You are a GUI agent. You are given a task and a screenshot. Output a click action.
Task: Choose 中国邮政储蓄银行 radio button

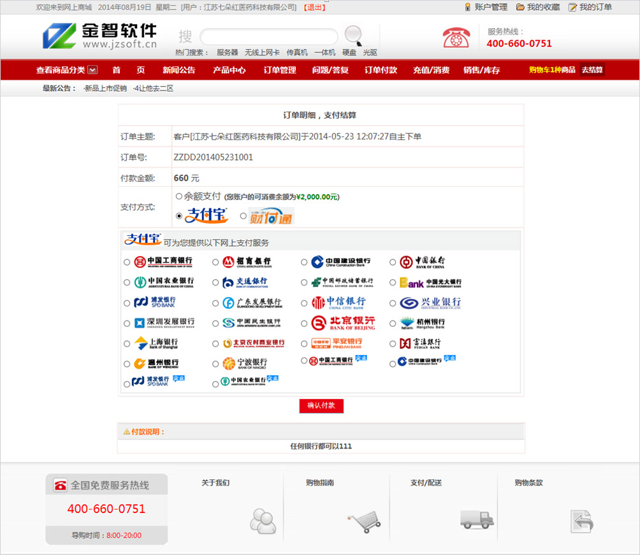pyautogui.click(x=304, y=282)
